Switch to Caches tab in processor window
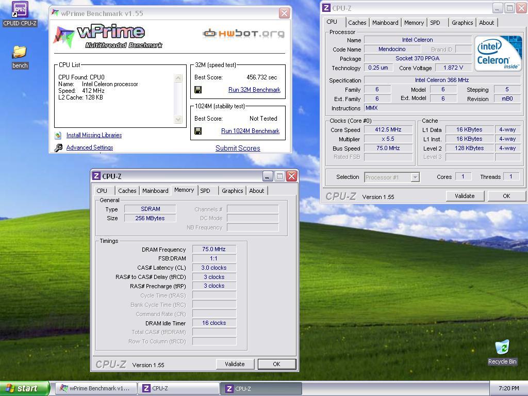Screen dimensions: 528x396 [x=357, y=23]
